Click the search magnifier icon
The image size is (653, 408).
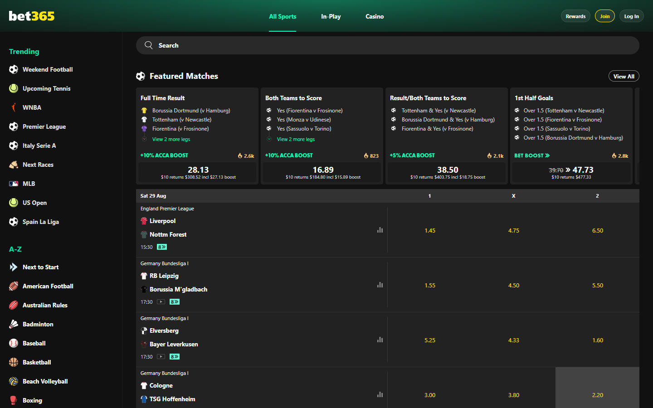[148, 45]
